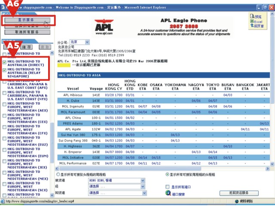This screenshot has height=206, width=275.
Task: Select radio option 显示所有可接驳头程船的尾程船
Action: click(58, 175)
